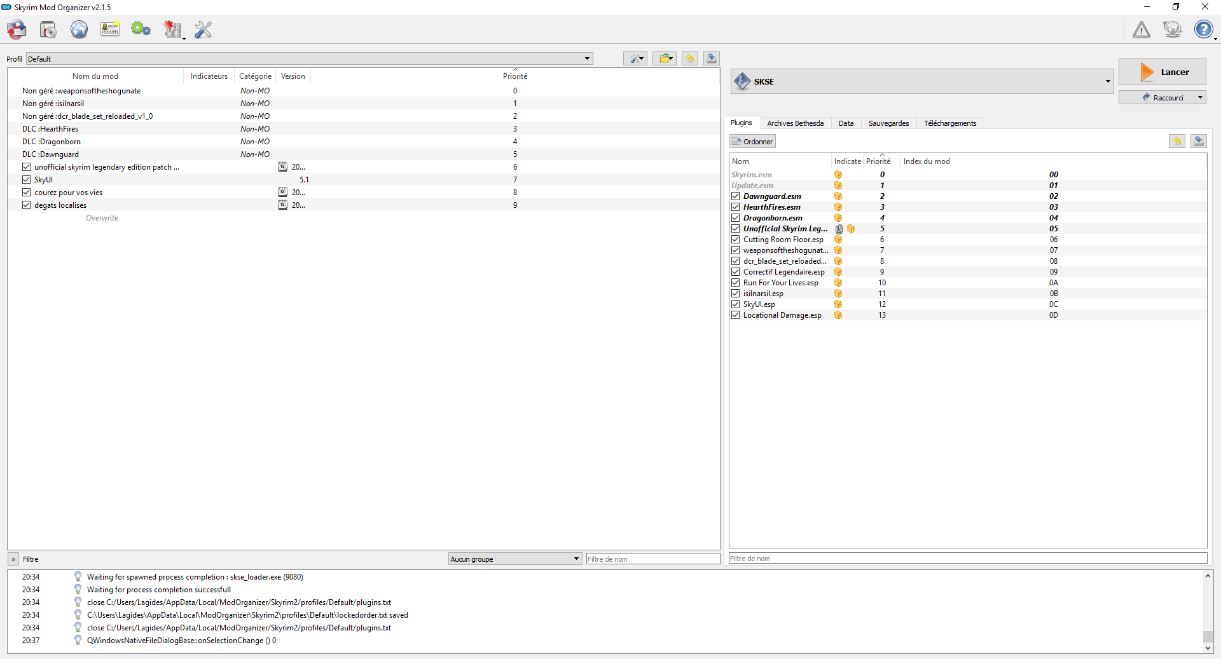1221x659 pixels.
Task: Click the open folder icon dropdown
Action: [x=665, y=58]
